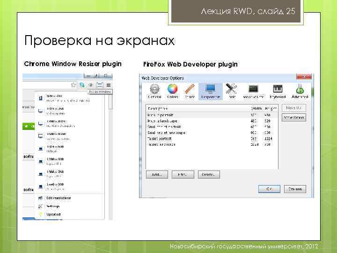Close the Web Developer Options dialog
Image resolution: width=337 pixels, height=253 pixels.
(x=304, y=76)
